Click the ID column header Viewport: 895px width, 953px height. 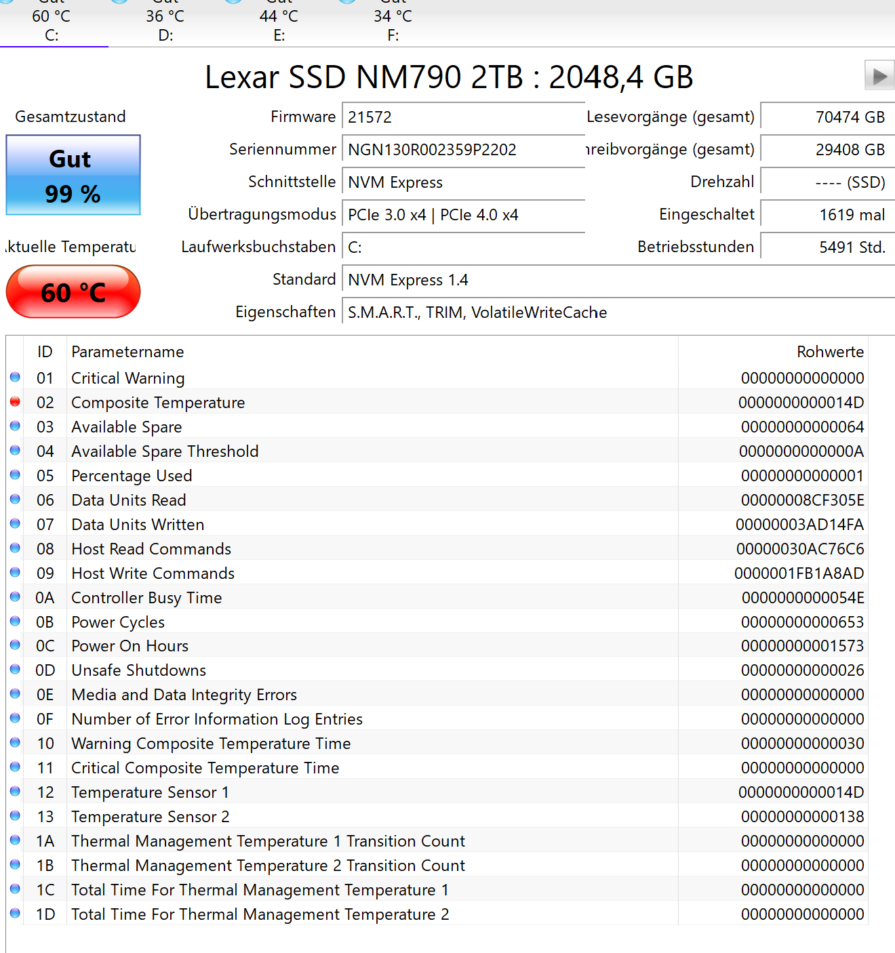point(45,352)
